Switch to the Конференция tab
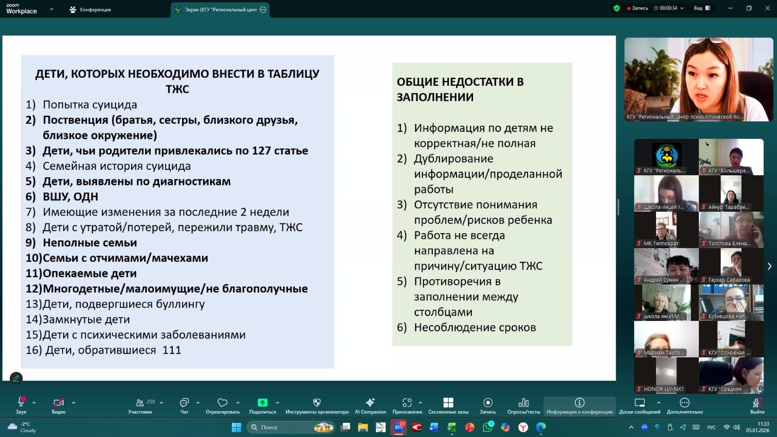The height and width of the screenshot is (437, 777). click(90, 10)
